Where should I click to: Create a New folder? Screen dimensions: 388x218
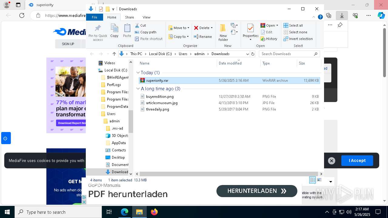click(x=223, y=33)
